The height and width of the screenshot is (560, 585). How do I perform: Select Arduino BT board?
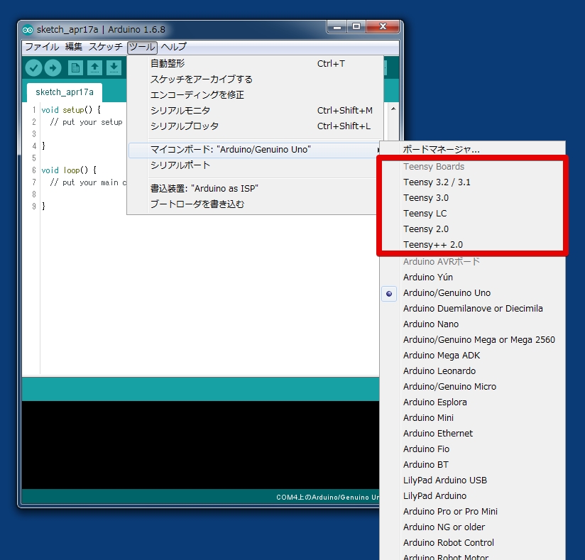pos(472,465)
